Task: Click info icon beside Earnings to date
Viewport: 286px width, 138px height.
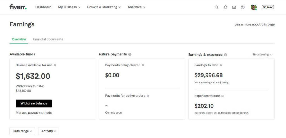Action: coord(221,65)
